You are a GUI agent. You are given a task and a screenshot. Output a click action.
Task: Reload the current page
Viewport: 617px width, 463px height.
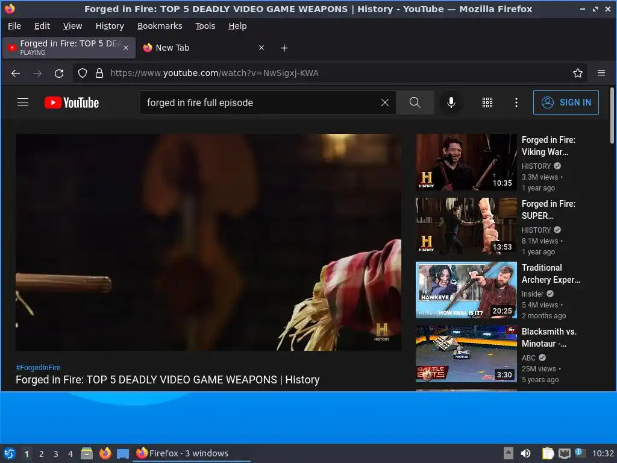click(x=59, y=73)
